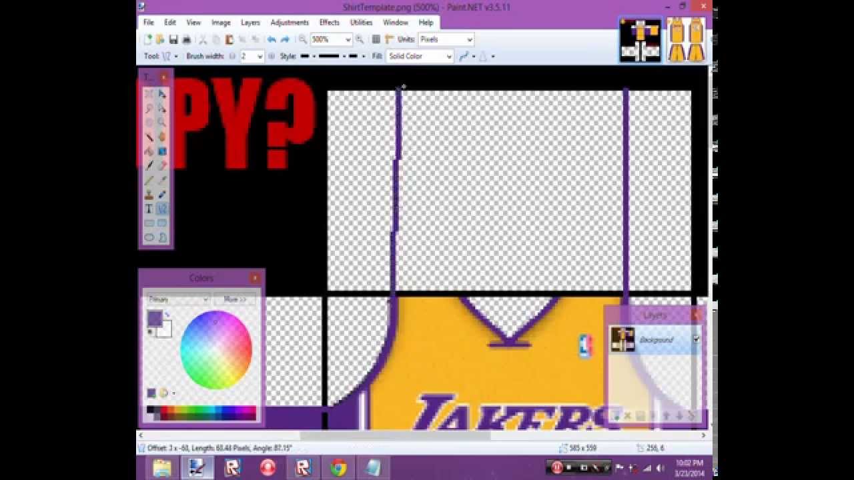This screenshot has height=480, width=854.
Task: Select the Rectangle shape tool
Action: tap(149, 222)
